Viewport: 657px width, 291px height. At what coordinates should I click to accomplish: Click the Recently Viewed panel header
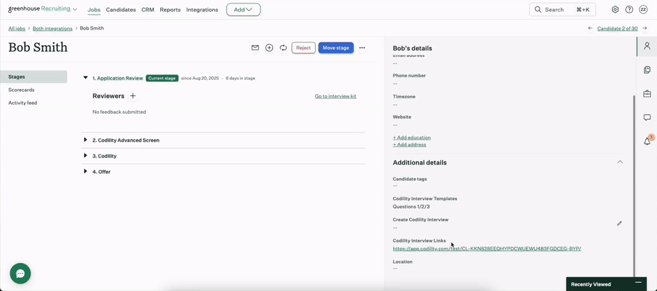pyautogui.click(x=606, y=284)
